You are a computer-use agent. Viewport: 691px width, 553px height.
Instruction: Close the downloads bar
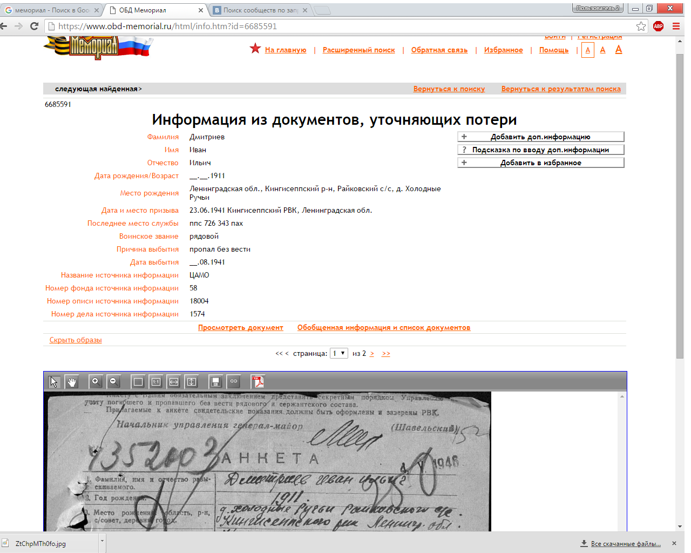click(674, 543)
